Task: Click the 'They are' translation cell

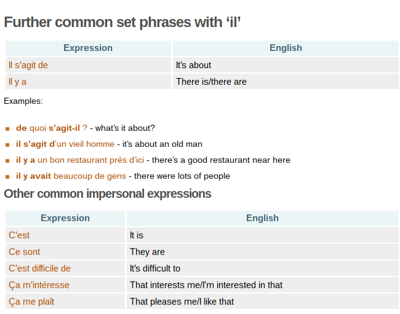Action: 147,252
